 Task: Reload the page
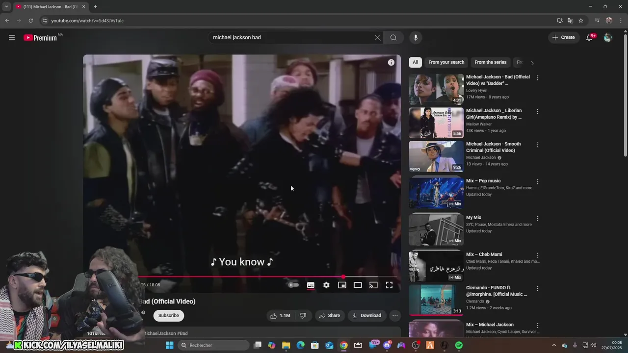[30, 21]
